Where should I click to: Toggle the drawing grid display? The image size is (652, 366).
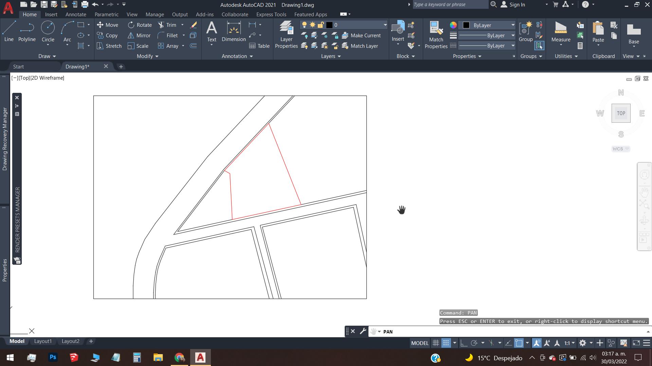coord(436,343)
